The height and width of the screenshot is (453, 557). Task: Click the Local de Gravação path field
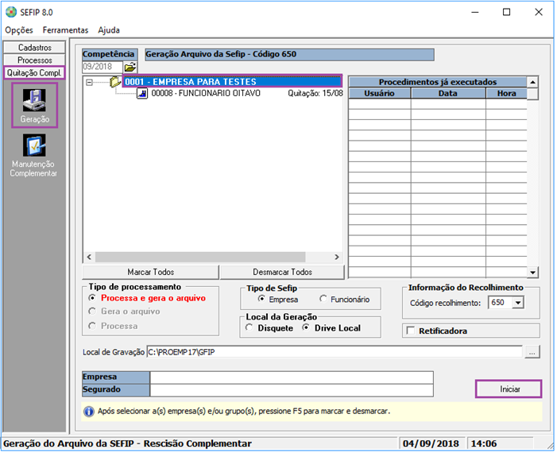(335, 352)
